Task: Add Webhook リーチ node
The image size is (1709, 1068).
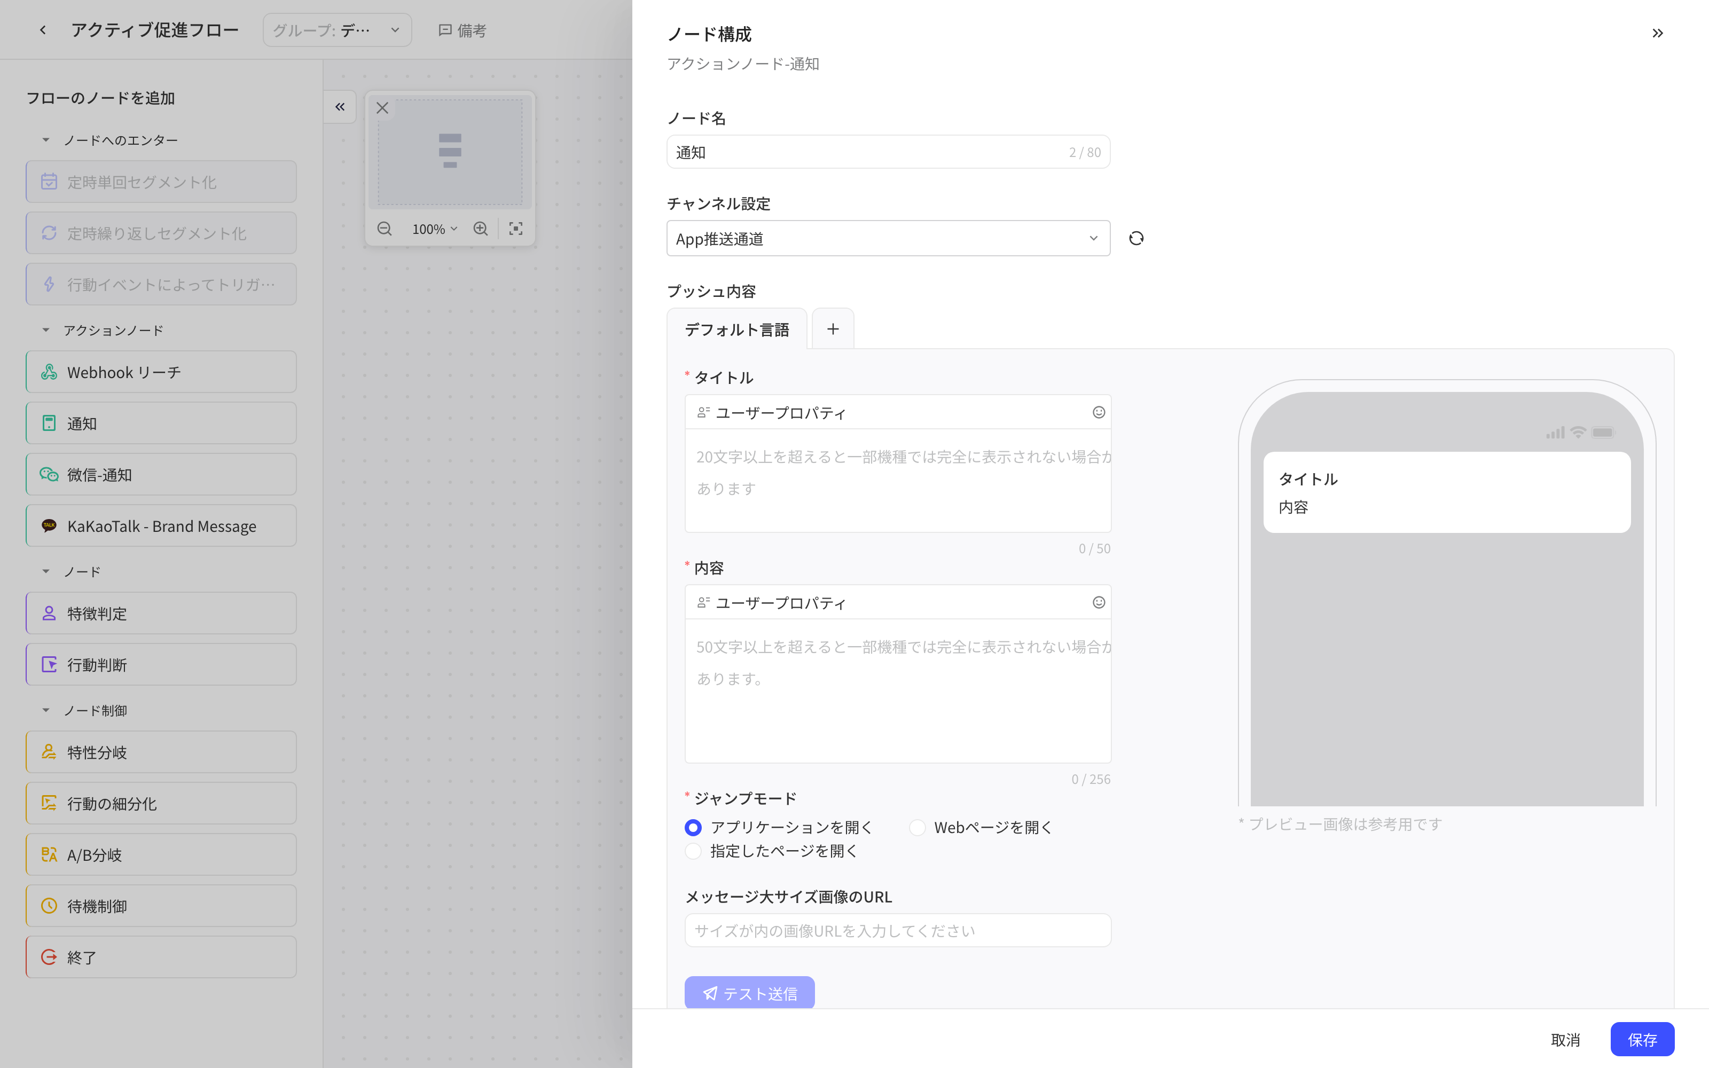Action: [x=161, y=372]
